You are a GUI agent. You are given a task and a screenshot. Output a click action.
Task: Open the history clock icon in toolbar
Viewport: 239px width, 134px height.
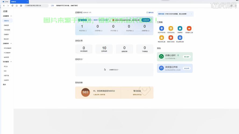point(21,6)
